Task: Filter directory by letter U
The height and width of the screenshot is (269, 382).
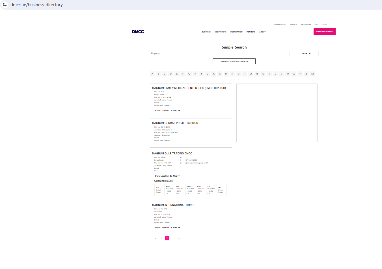Action: pyautogui.click(x=275, y=74)
